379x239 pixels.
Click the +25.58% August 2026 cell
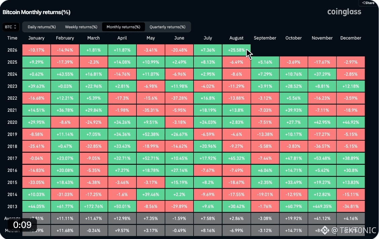point(237,50)
